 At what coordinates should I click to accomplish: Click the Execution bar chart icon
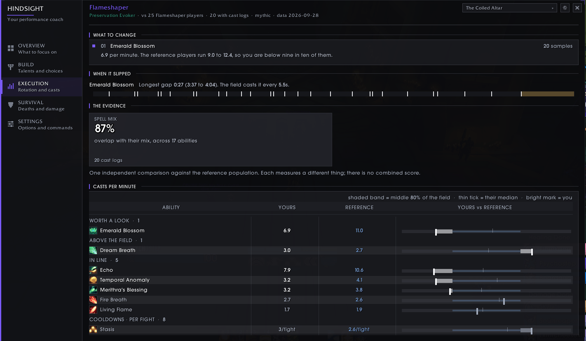tap(11, 86)
